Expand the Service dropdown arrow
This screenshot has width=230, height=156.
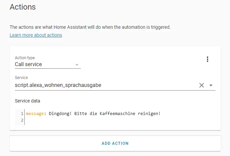211,85
